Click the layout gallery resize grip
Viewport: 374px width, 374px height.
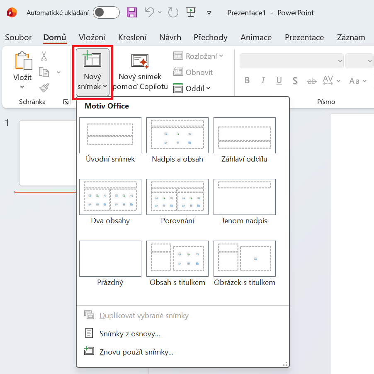tap(285, 364)
